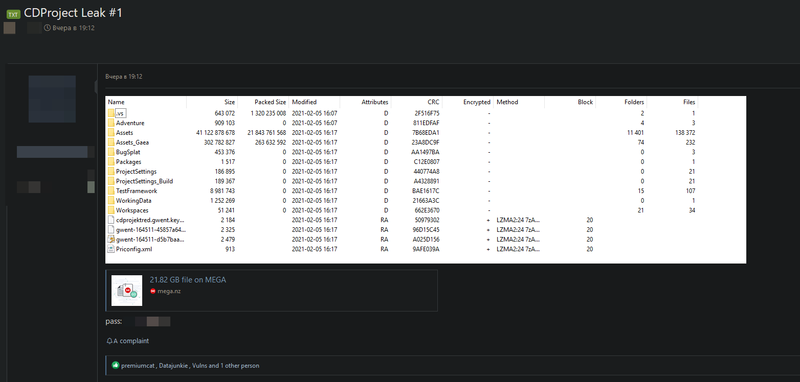Click the post timestamp above the file listing
The image size is (800, 382).
point(124,77)
